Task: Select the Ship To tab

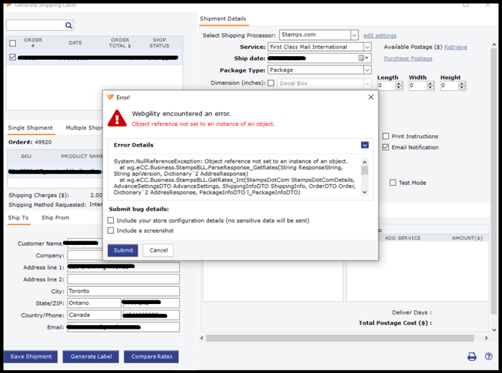Action: click(x=18, y=218)
